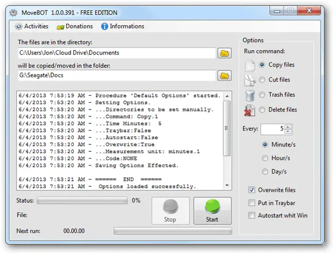Close the MoveBOT window

[309, 10]
